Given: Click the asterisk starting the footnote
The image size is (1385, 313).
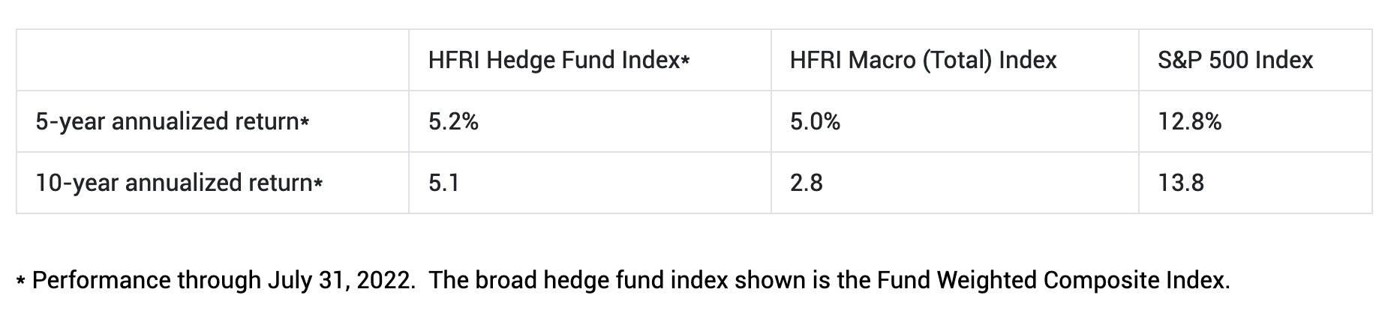Looking at the screenshot, I should pyautogui.click(x=21, y=282).
